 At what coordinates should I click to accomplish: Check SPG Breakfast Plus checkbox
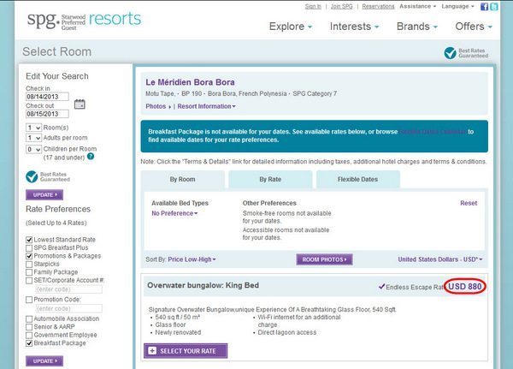point(29,248)
